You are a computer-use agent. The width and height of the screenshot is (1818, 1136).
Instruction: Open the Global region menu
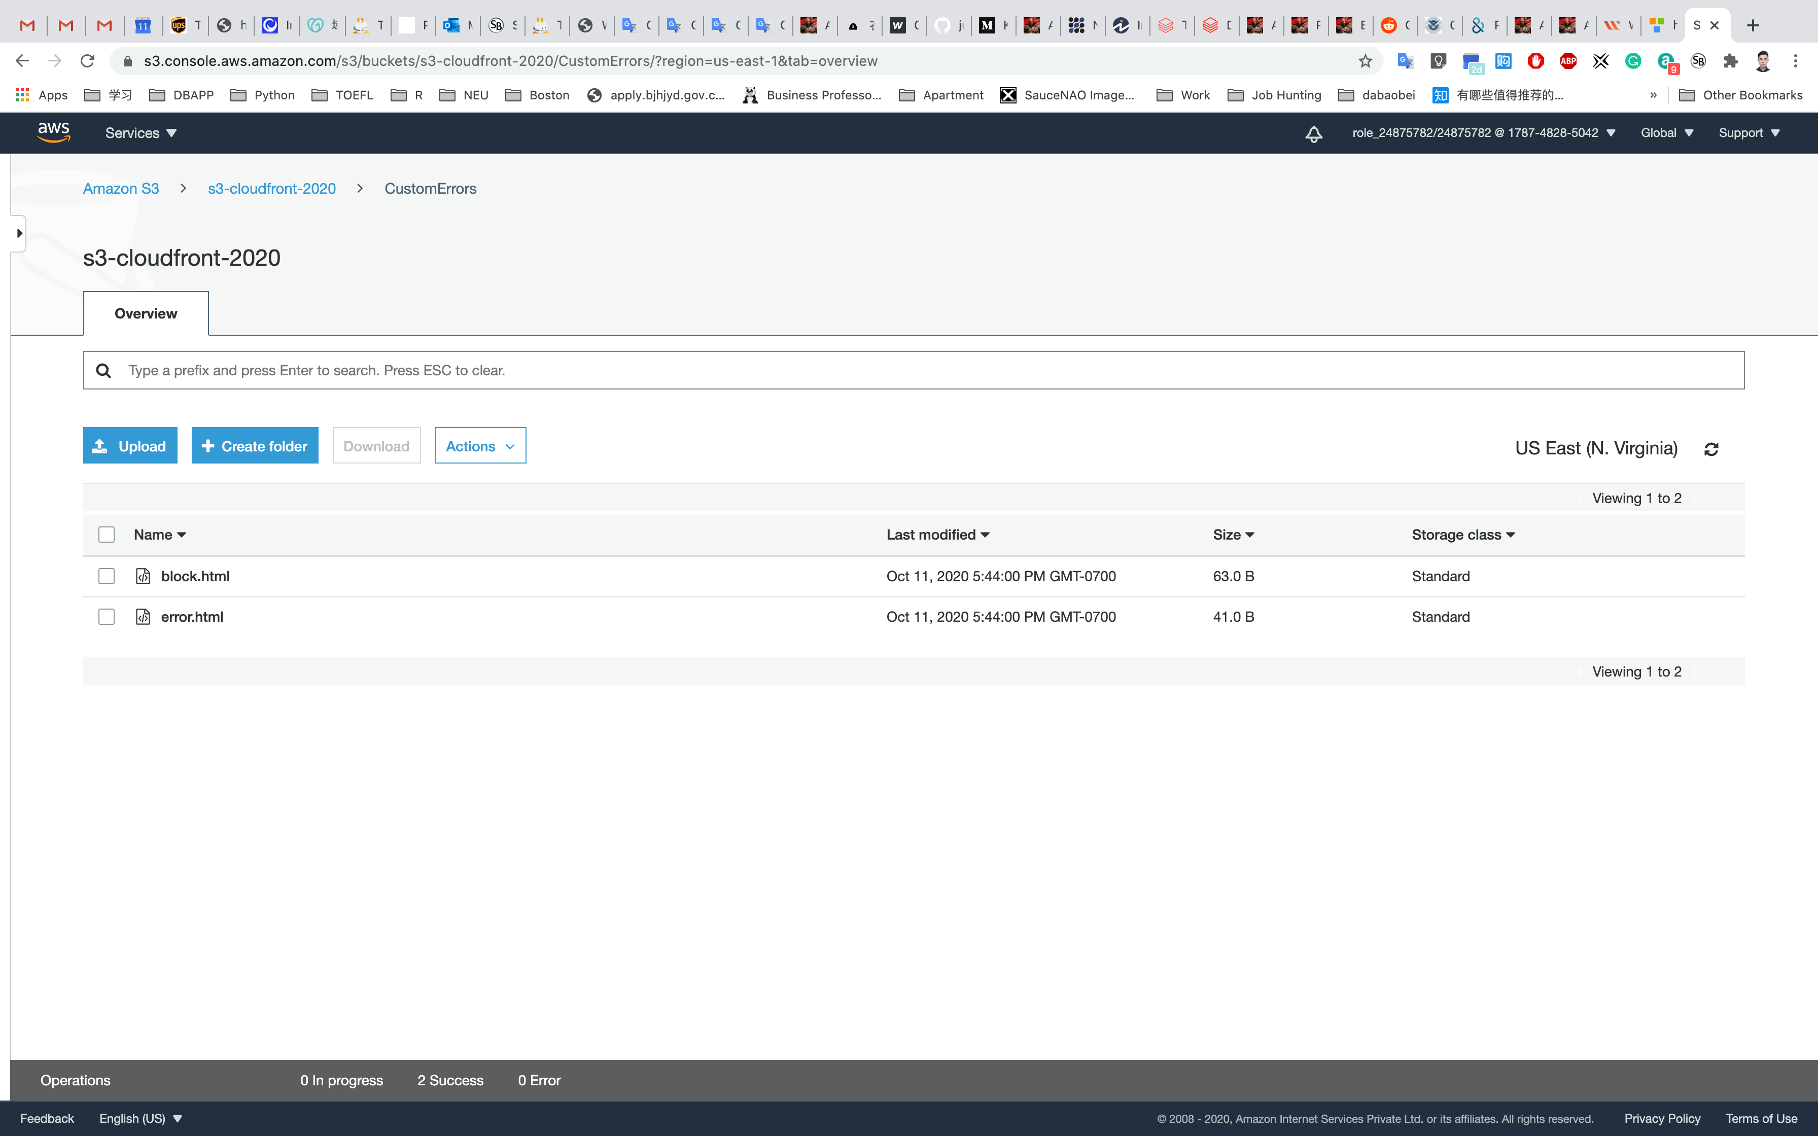point(1666,133)
